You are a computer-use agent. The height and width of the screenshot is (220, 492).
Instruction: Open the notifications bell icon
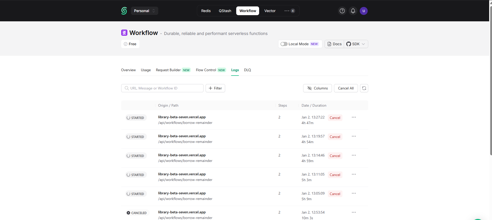[353, 11]
